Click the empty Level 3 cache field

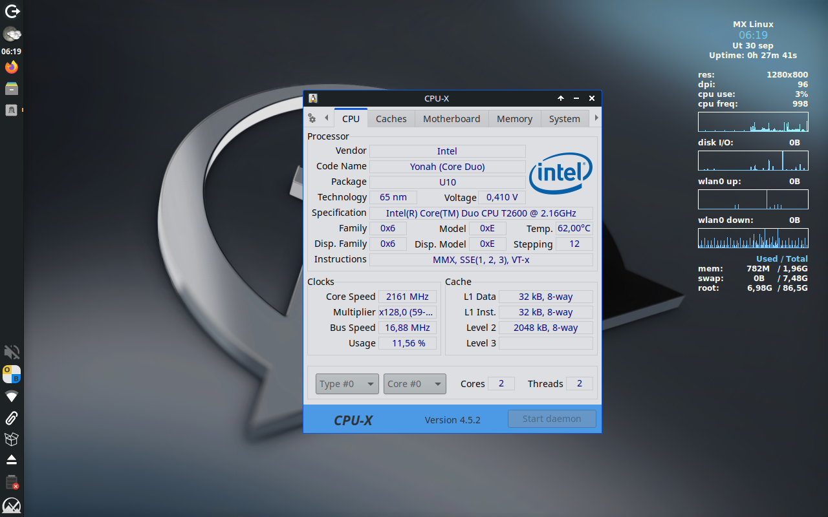point(546,343)
